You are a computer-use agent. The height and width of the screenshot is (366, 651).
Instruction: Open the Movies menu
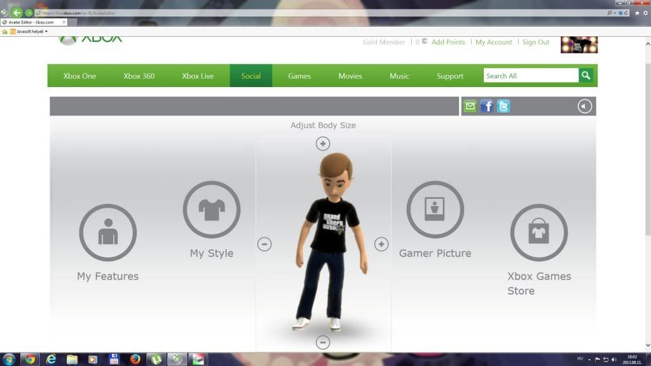tap(350, 76)
